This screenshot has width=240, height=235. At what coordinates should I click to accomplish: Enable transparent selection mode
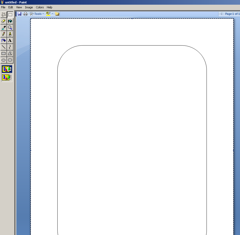(7, 77)
